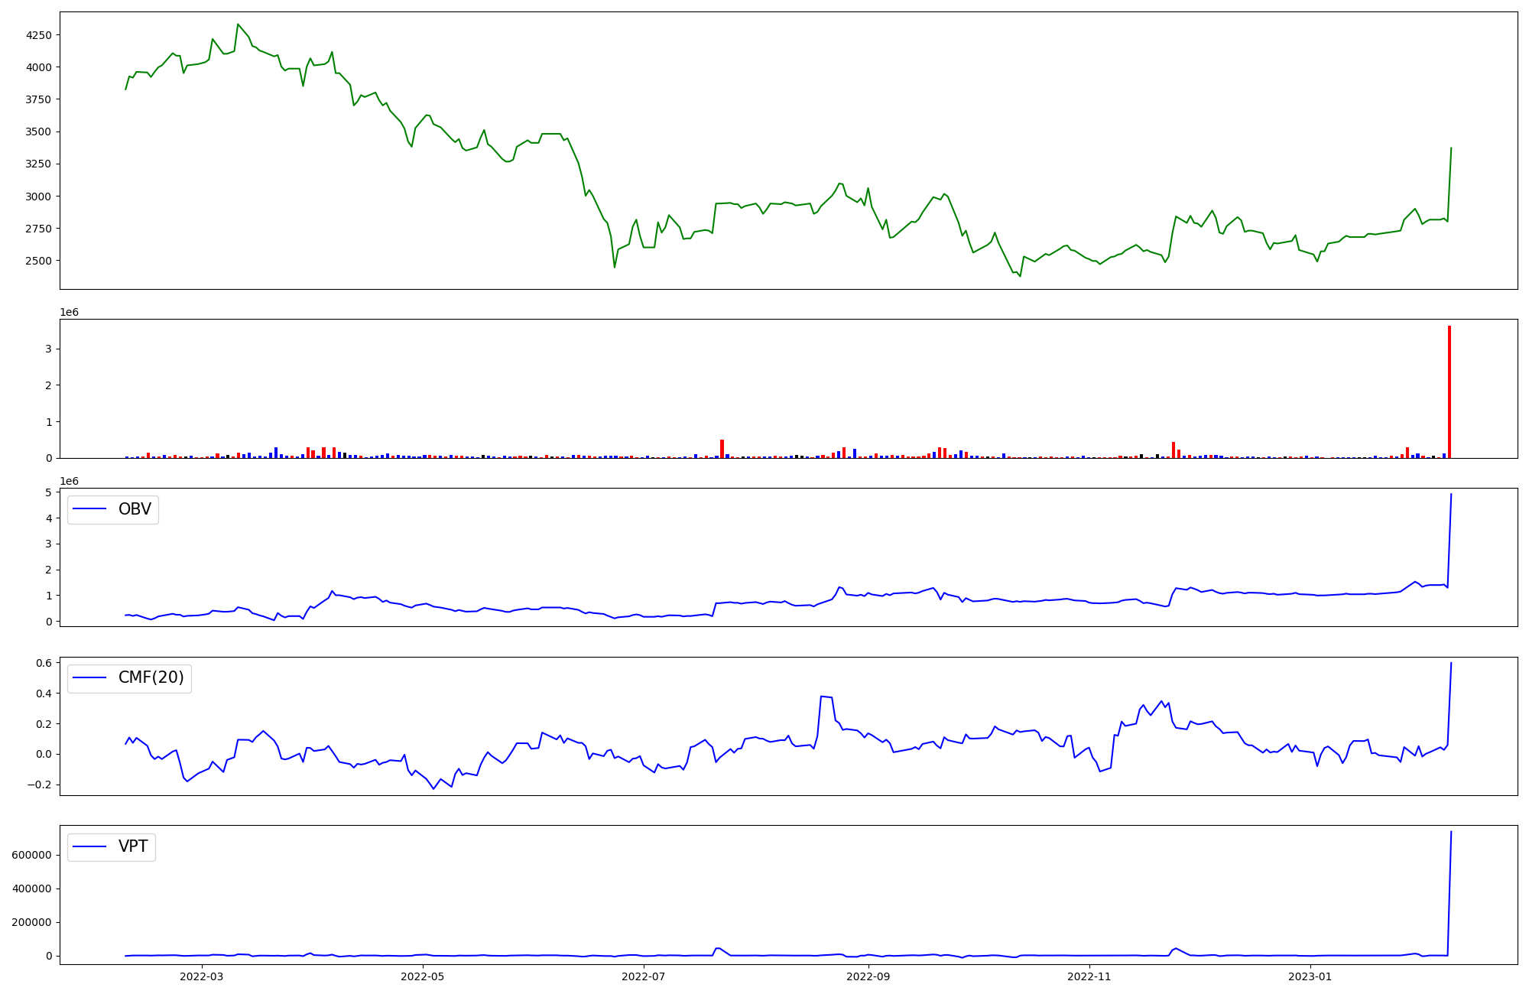Viewport: 1529px width, 994px height.
Task: Click the 1e6 exponent above volume chart
Action: pyautogui.click(x=70, y=312)
